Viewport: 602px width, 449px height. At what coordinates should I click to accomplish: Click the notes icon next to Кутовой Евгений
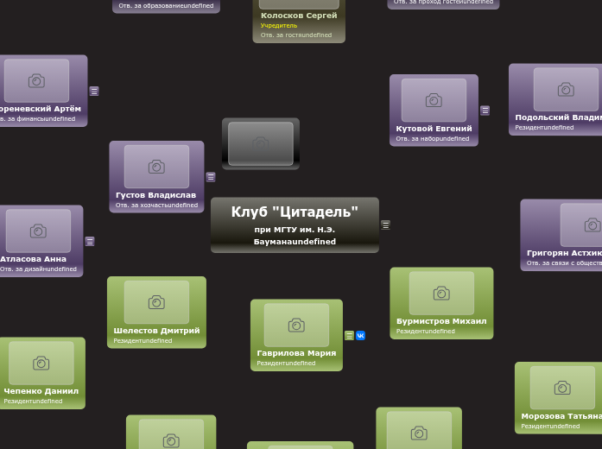[x=485, y=111]
